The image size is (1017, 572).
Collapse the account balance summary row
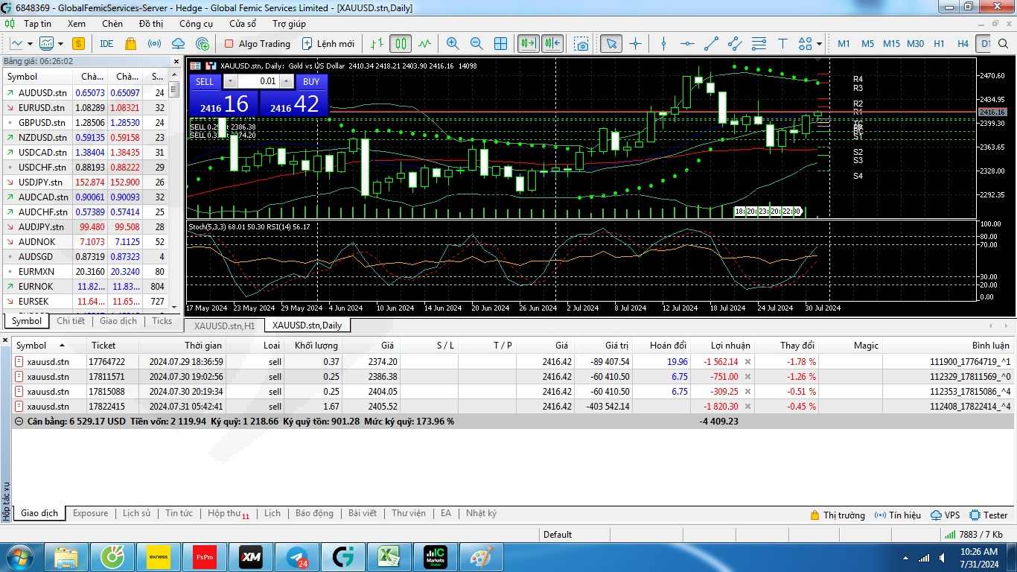(x=19, y=422)
